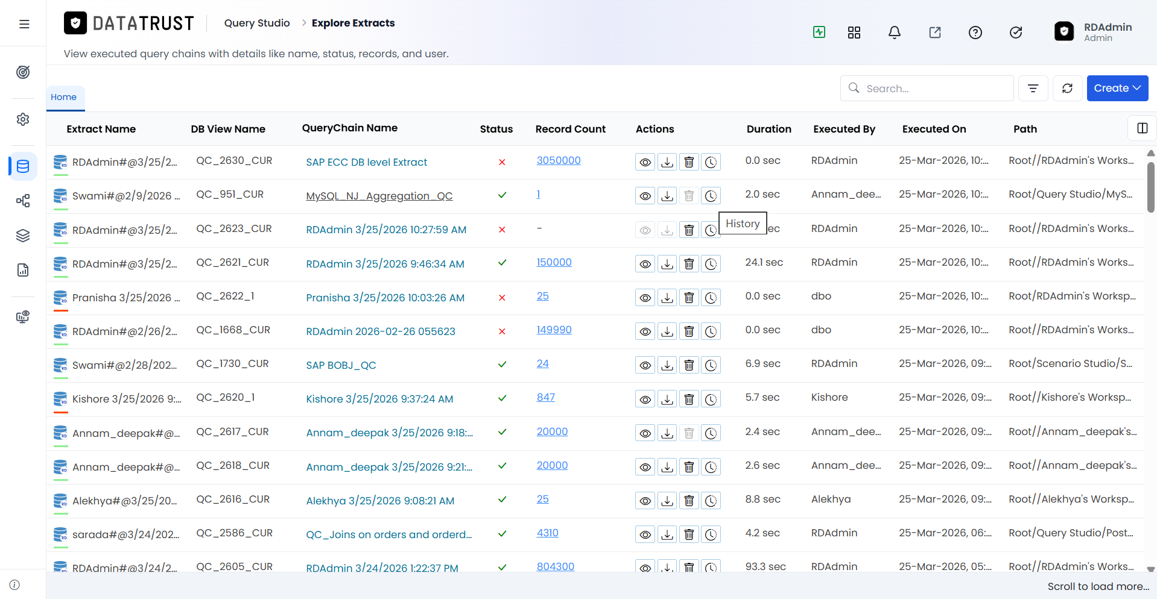Download the SAP ECC DB level Extract

coord(667,162)
